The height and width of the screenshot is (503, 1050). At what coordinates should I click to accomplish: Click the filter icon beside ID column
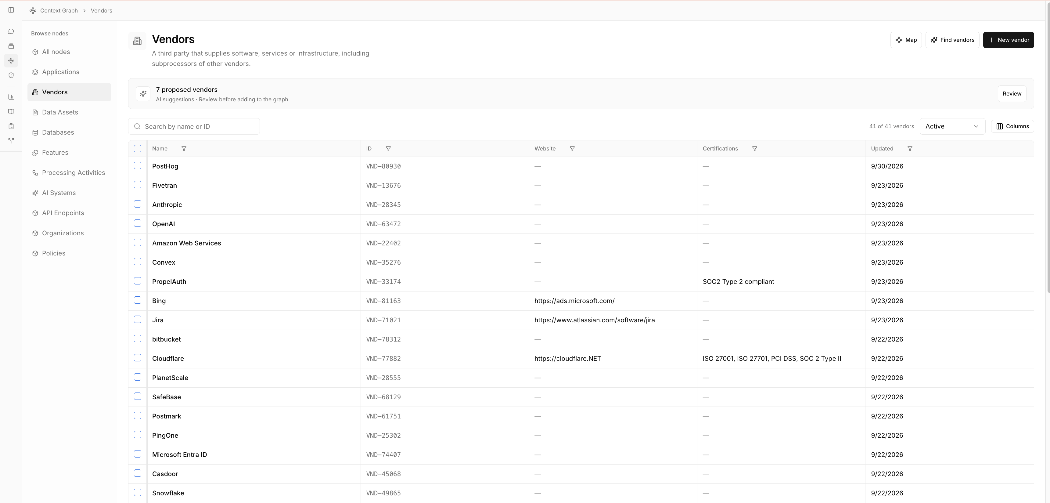pyautogui.click(x=388, y=149)
